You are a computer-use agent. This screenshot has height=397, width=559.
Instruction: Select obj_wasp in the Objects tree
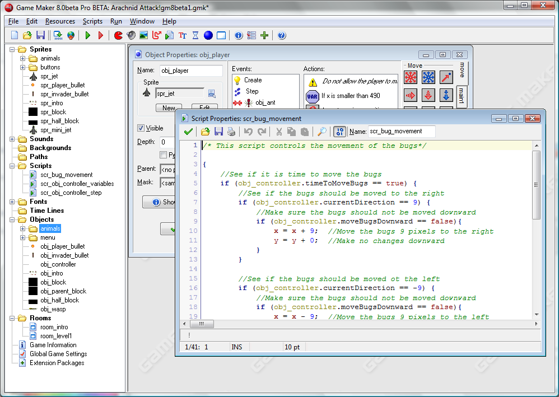(53, 309)
